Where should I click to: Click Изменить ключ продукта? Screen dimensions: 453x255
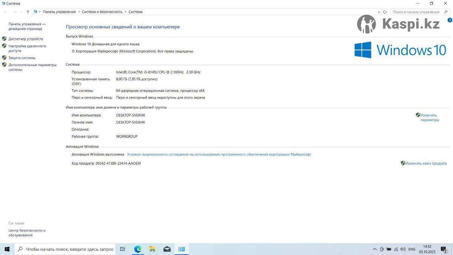(x=426, y=164)
